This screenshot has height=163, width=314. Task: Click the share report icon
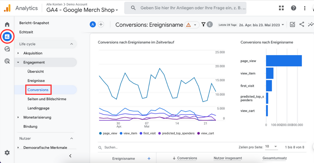302,25
